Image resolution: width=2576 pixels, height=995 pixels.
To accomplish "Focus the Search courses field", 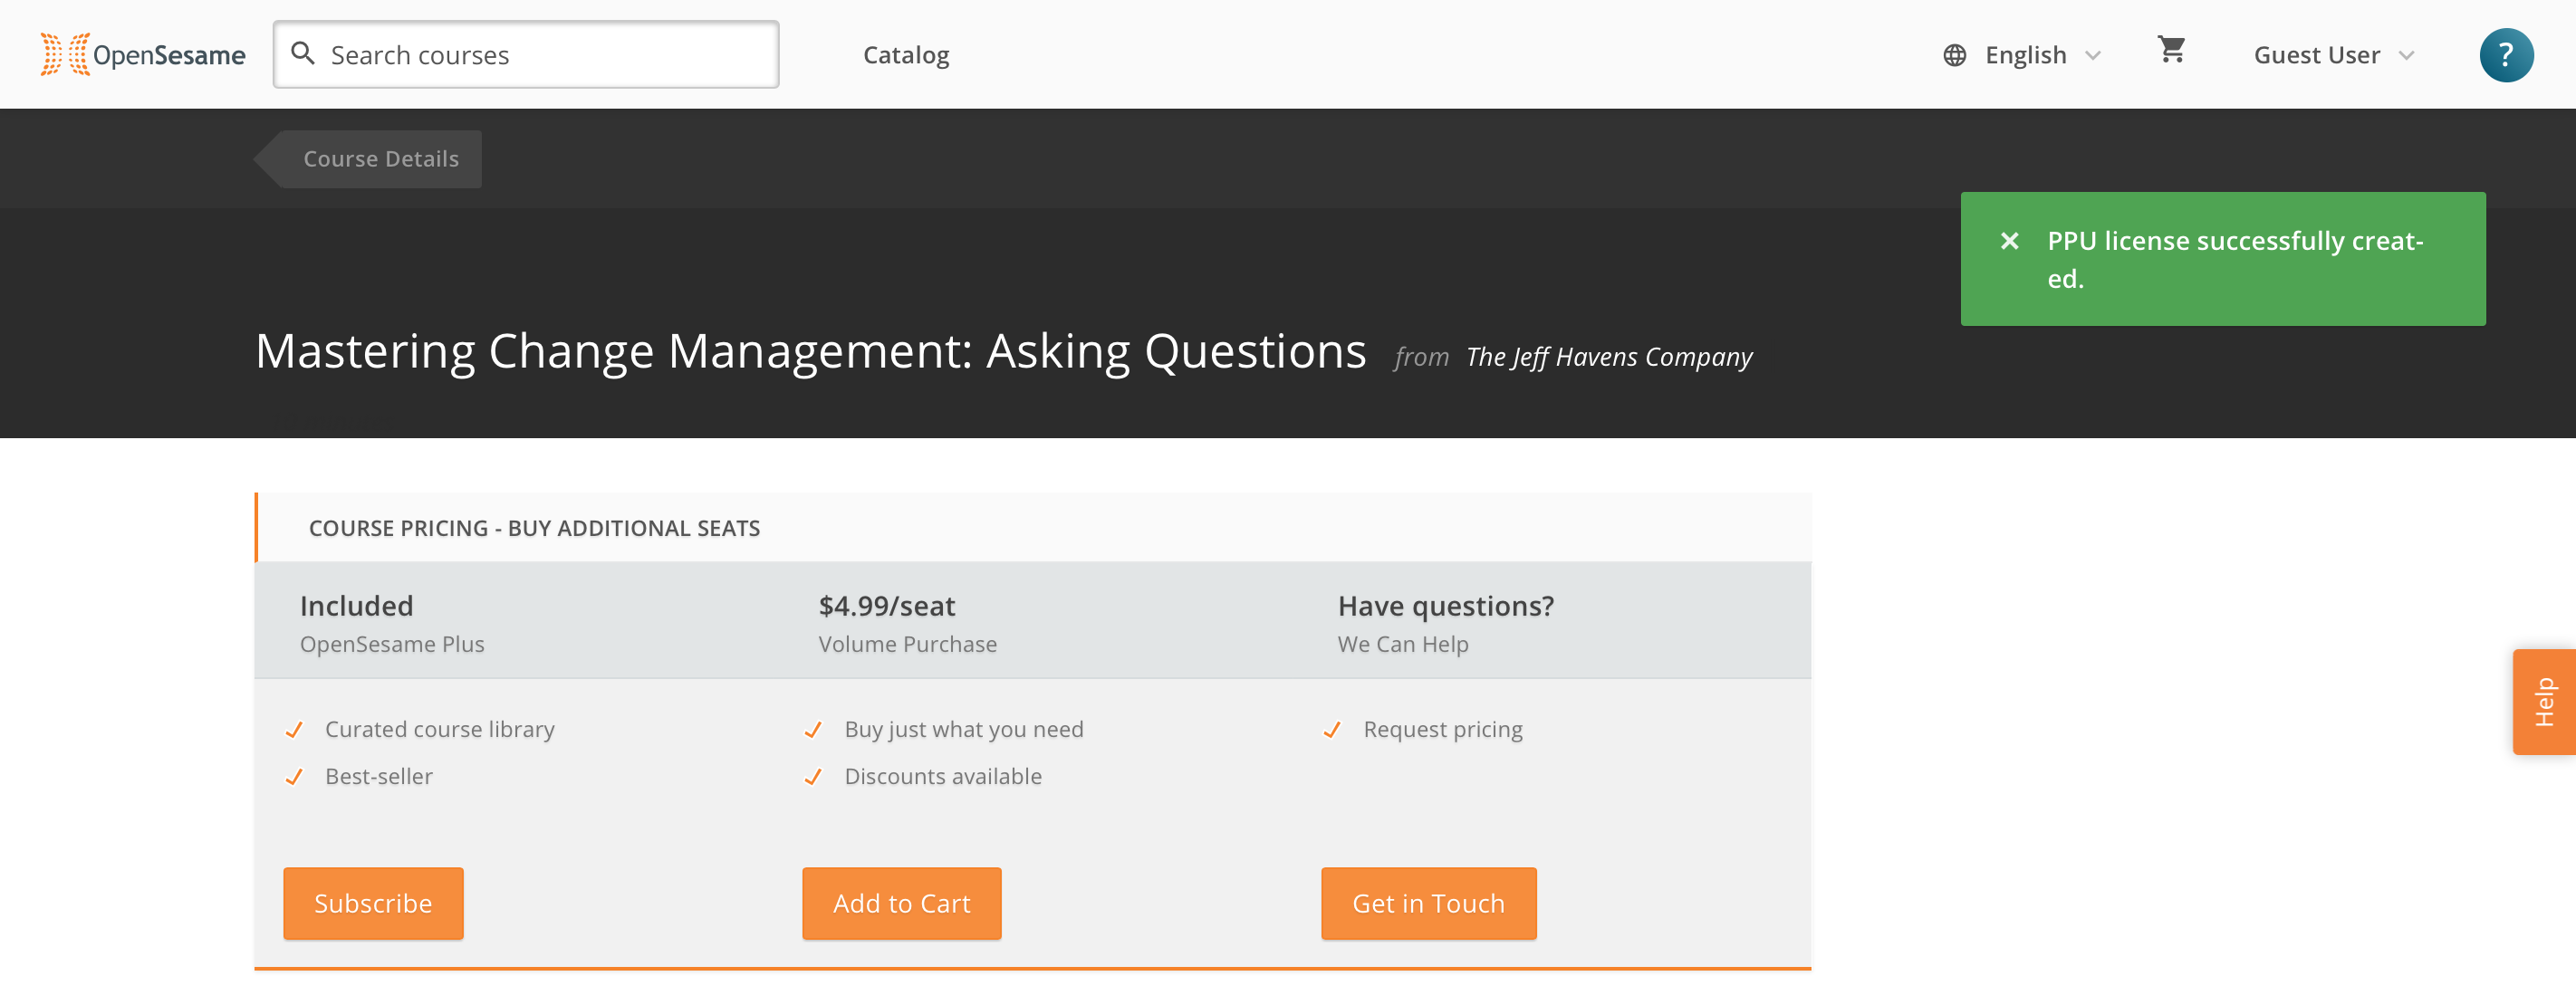I will click(526, 54).
